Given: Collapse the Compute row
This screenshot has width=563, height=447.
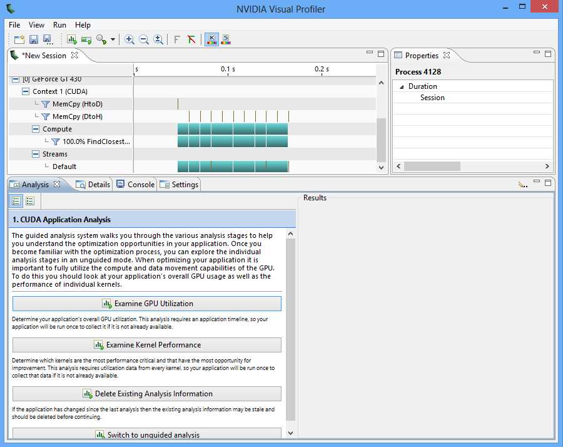Looking at the screenshot, I should tap(36, 129).
